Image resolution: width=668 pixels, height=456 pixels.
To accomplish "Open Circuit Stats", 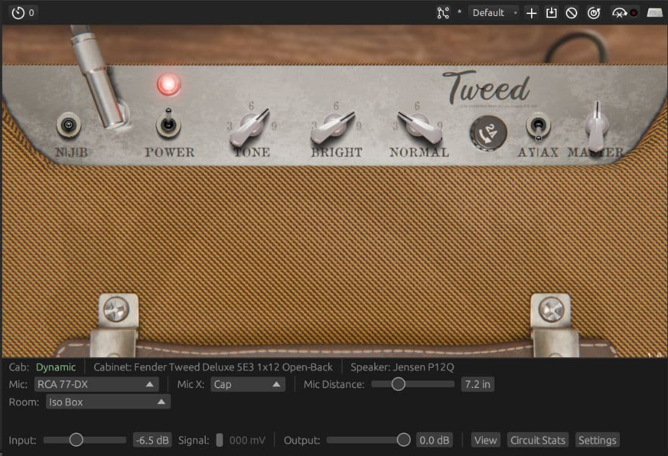I will pos(538,440).
